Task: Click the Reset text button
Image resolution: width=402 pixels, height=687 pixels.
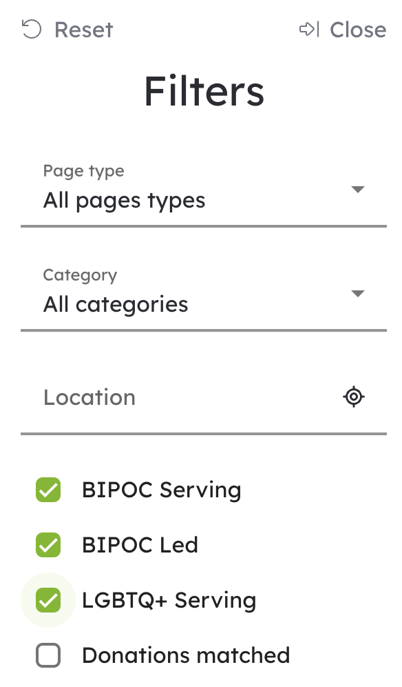Action: (83, 30)
